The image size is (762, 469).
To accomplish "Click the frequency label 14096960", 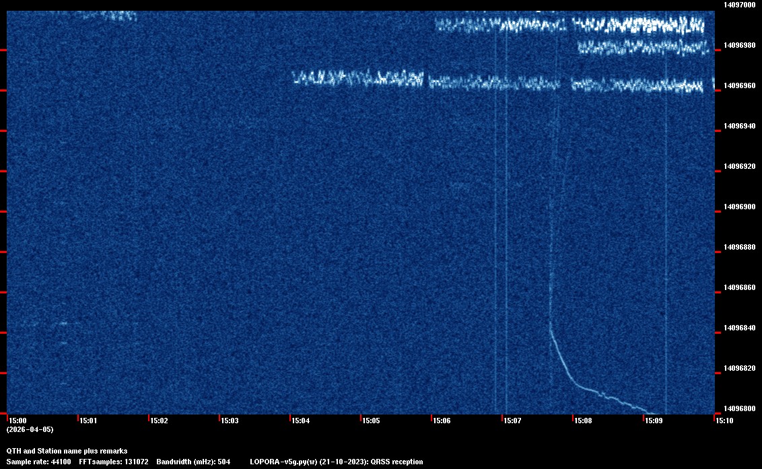I will click(739, 85).
